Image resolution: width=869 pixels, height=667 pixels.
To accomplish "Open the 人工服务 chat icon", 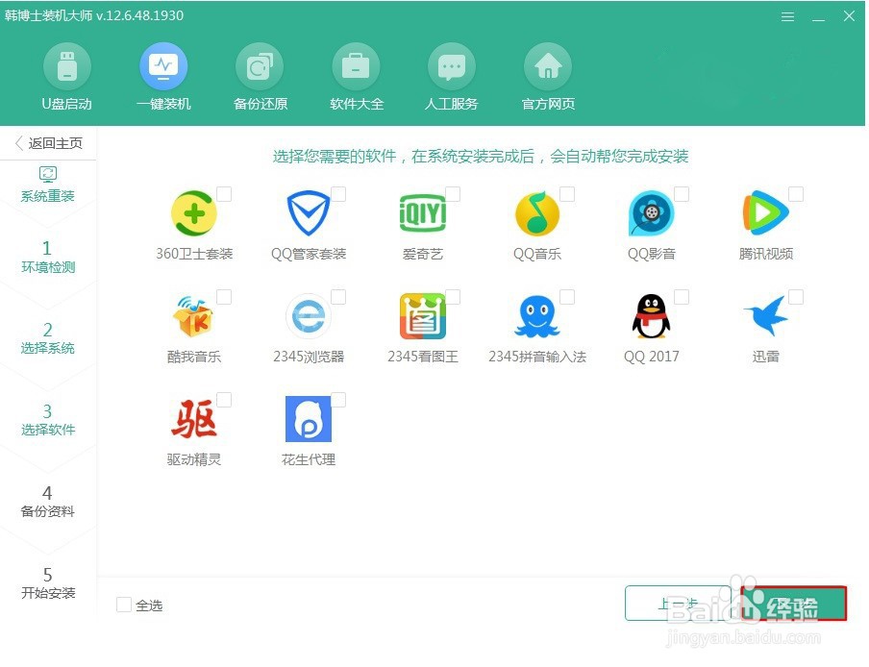I will click(452, 66).
